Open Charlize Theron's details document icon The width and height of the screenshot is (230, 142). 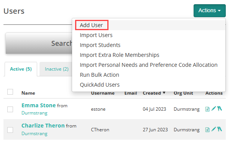[x=207, y=129]
